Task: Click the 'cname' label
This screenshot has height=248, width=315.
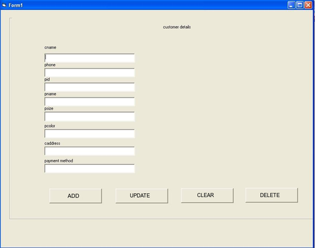Action: pyautogui.click(x=50, y=47)
